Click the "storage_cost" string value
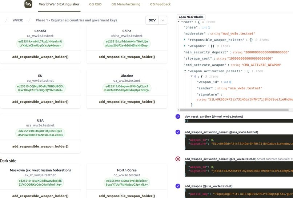The width and height of the screenshot is (293, 198). click(250, 58)
